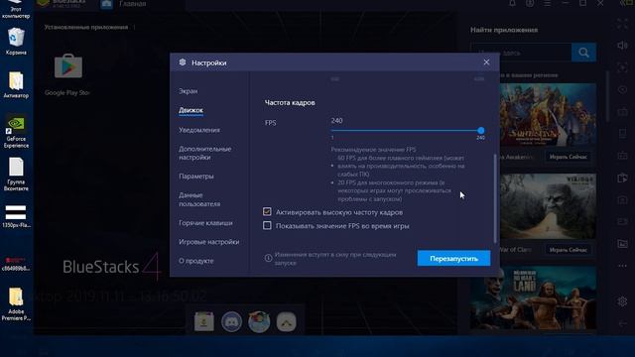The width and height of the screenshot is (635, 357).
Task: Open Группа Вконтакте desktop file
Action: click(16, 175)
